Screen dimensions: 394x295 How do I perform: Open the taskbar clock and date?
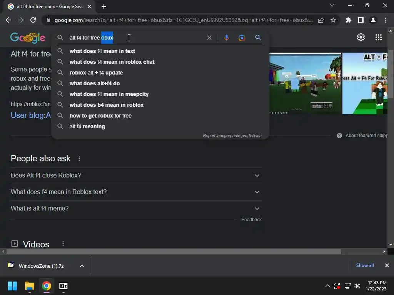coord(376,286)
